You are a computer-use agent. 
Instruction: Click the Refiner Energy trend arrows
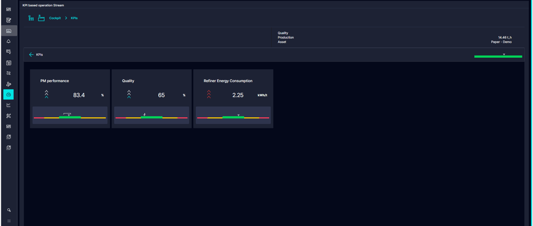(209, 94)
